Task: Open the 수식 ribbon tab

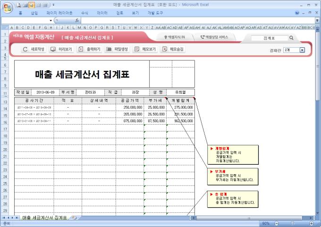Action: pos(84,13)
